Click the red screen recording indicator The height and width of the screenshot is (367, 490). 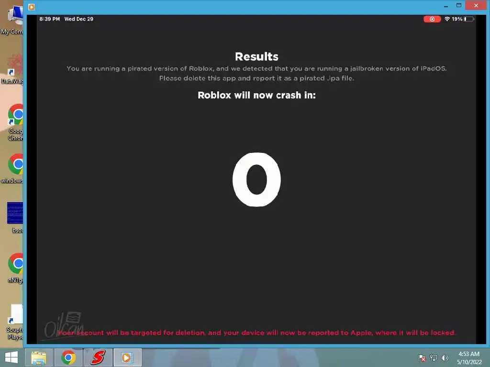tap(432, 19)
